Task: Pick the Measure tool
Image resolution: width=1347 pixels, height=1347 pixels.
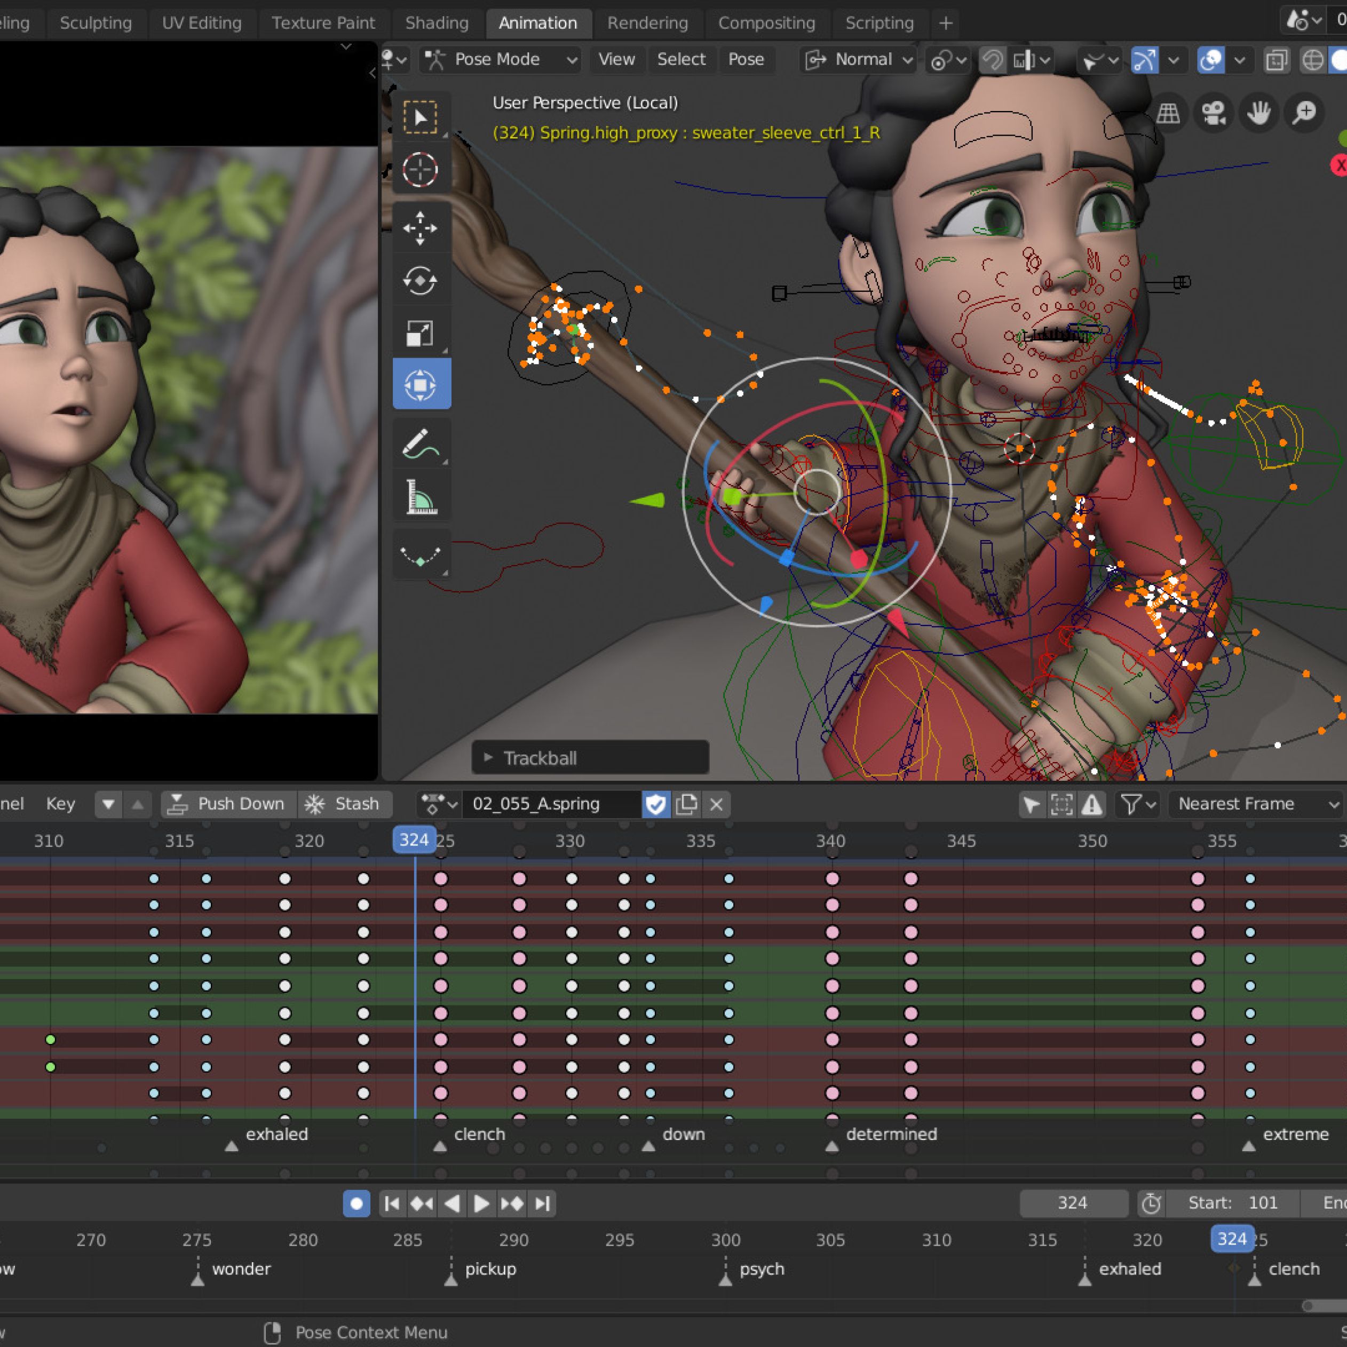Action: click(x=419, y=497)
